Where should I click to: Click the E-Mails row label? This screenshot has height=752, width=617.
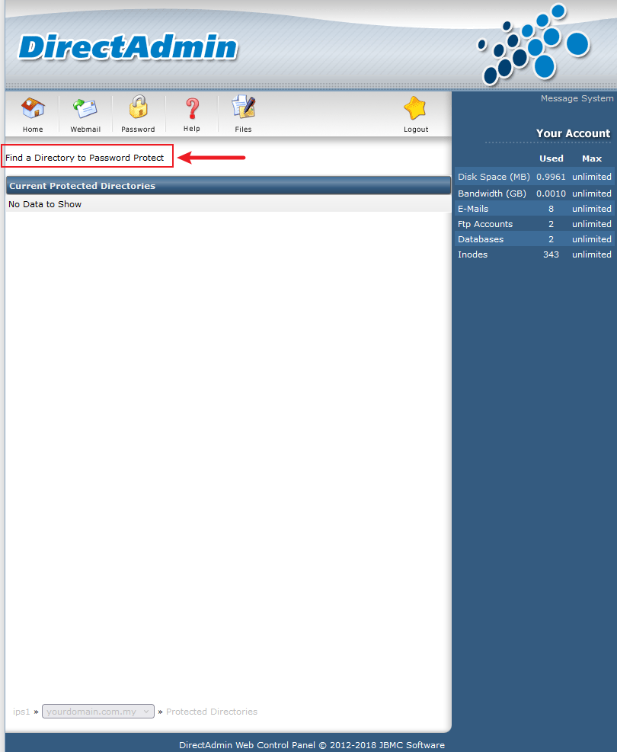(x=473, y=209)
